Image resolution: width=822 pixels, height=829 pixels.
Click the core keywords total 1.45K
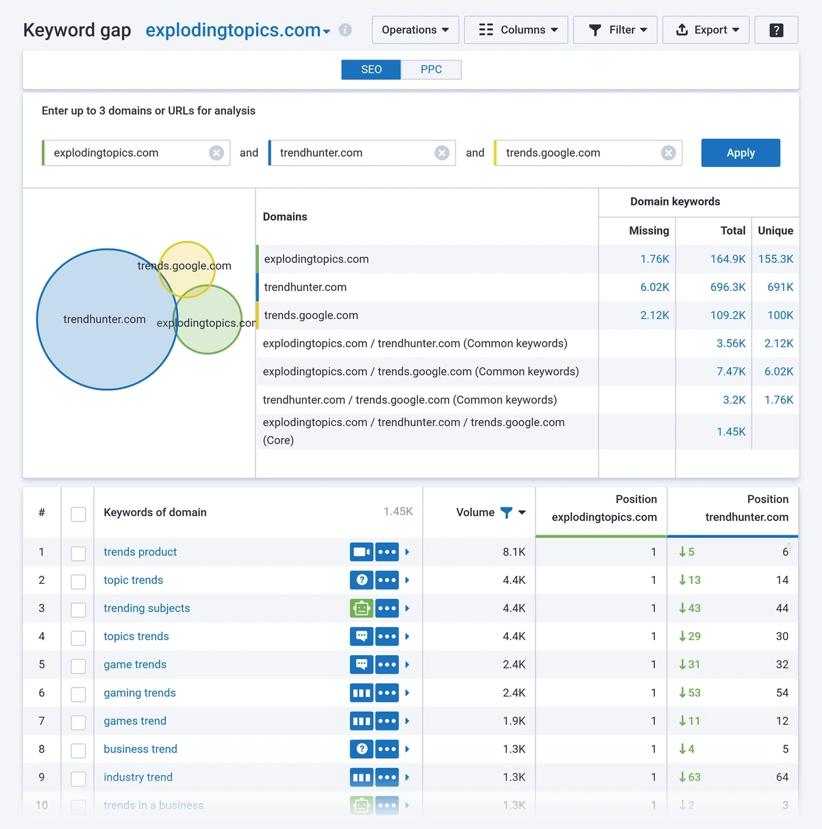731,431
